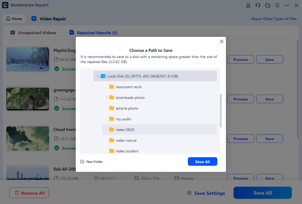Click the folder list vertical scrollbar

click(x=221, y=110)
